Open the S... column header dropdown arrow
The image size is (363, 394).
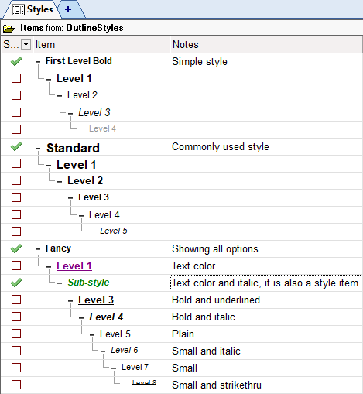(26, 45)
